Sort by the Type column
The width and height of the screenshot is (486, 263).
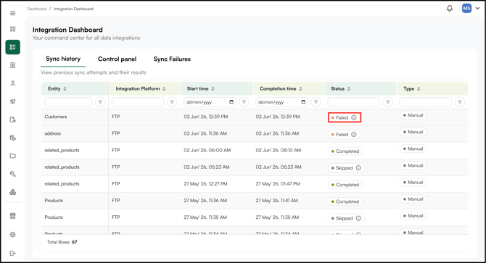[x=419, y=89]
